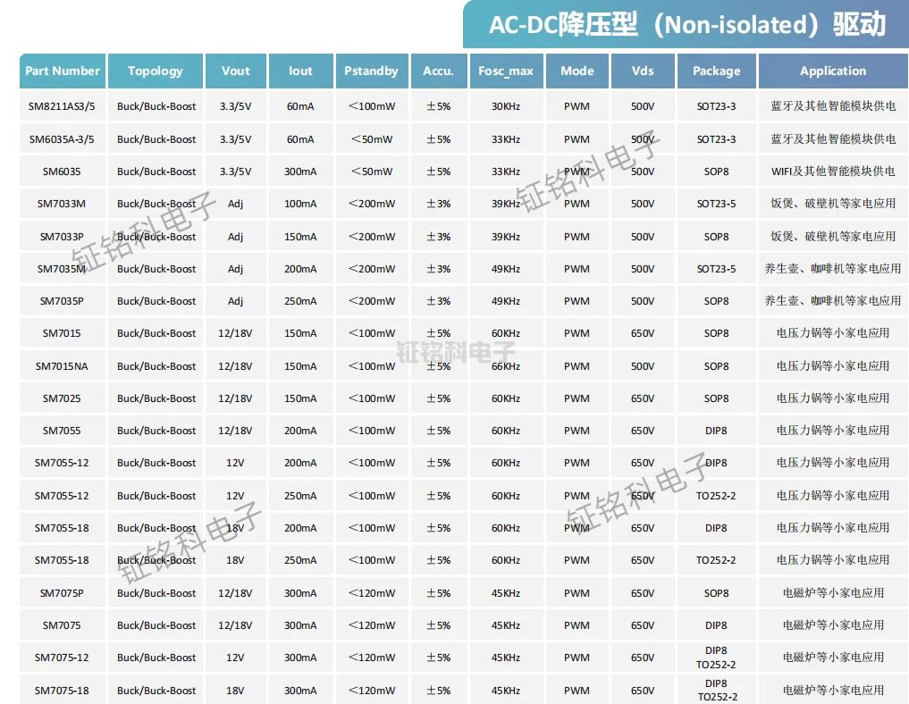
Task: Click the Iout column header
Action: pos(300,71)
